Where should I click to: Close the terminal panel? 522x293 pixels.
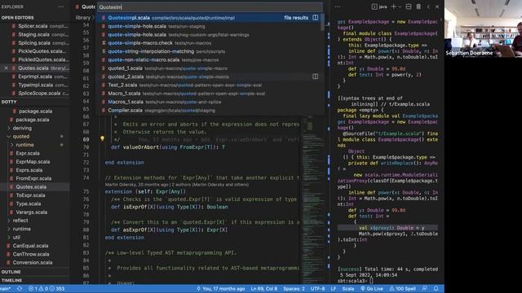pyautogui.click(x=437, y=7)
